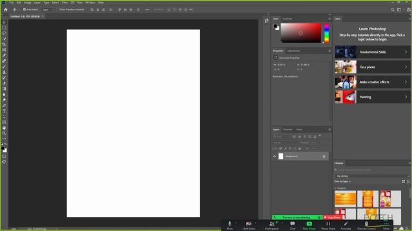This screenshot has width=412, height=231.
Task: Click inside the red color picker field
Action: click(301, 33)
